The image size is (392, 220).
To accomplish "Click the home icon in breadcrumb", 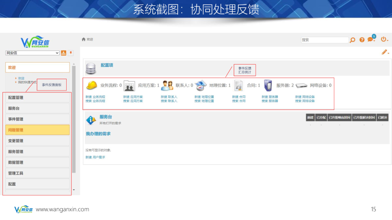I will point(84,39).
